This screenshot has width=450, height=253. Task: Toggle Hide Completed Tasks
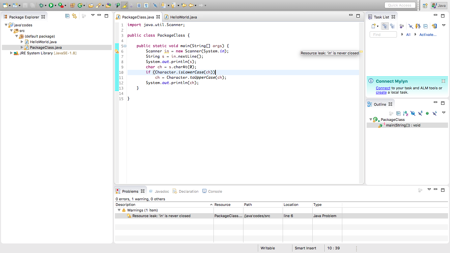(411, 26)
